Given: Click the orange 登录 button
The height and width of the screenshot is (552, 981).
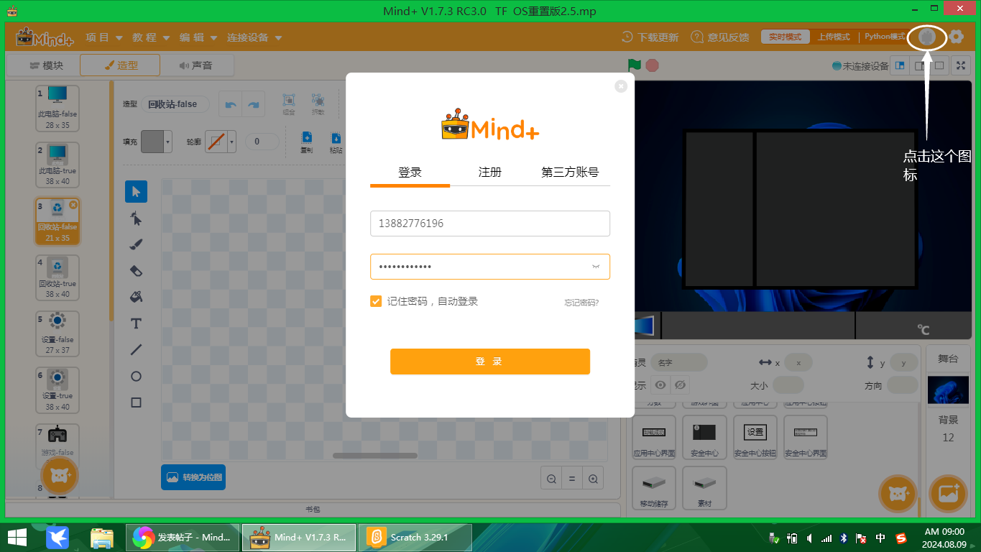Looking at the screenshot, I should pyautogui.click(x=490, y=362).
